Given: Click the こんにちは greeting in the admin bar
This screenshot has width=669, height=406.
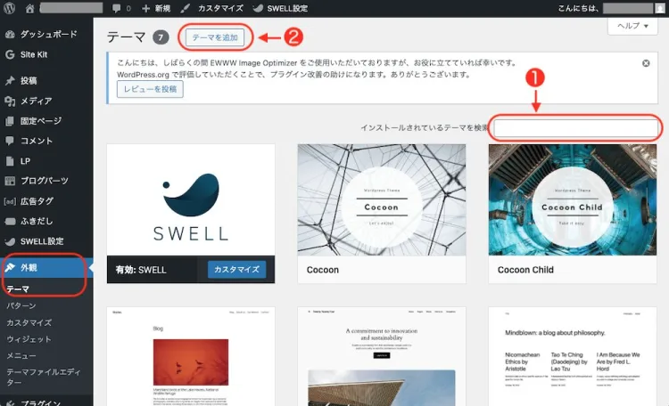Looking at the screenshot, I should pyautogui.click(x=579, y=8).
